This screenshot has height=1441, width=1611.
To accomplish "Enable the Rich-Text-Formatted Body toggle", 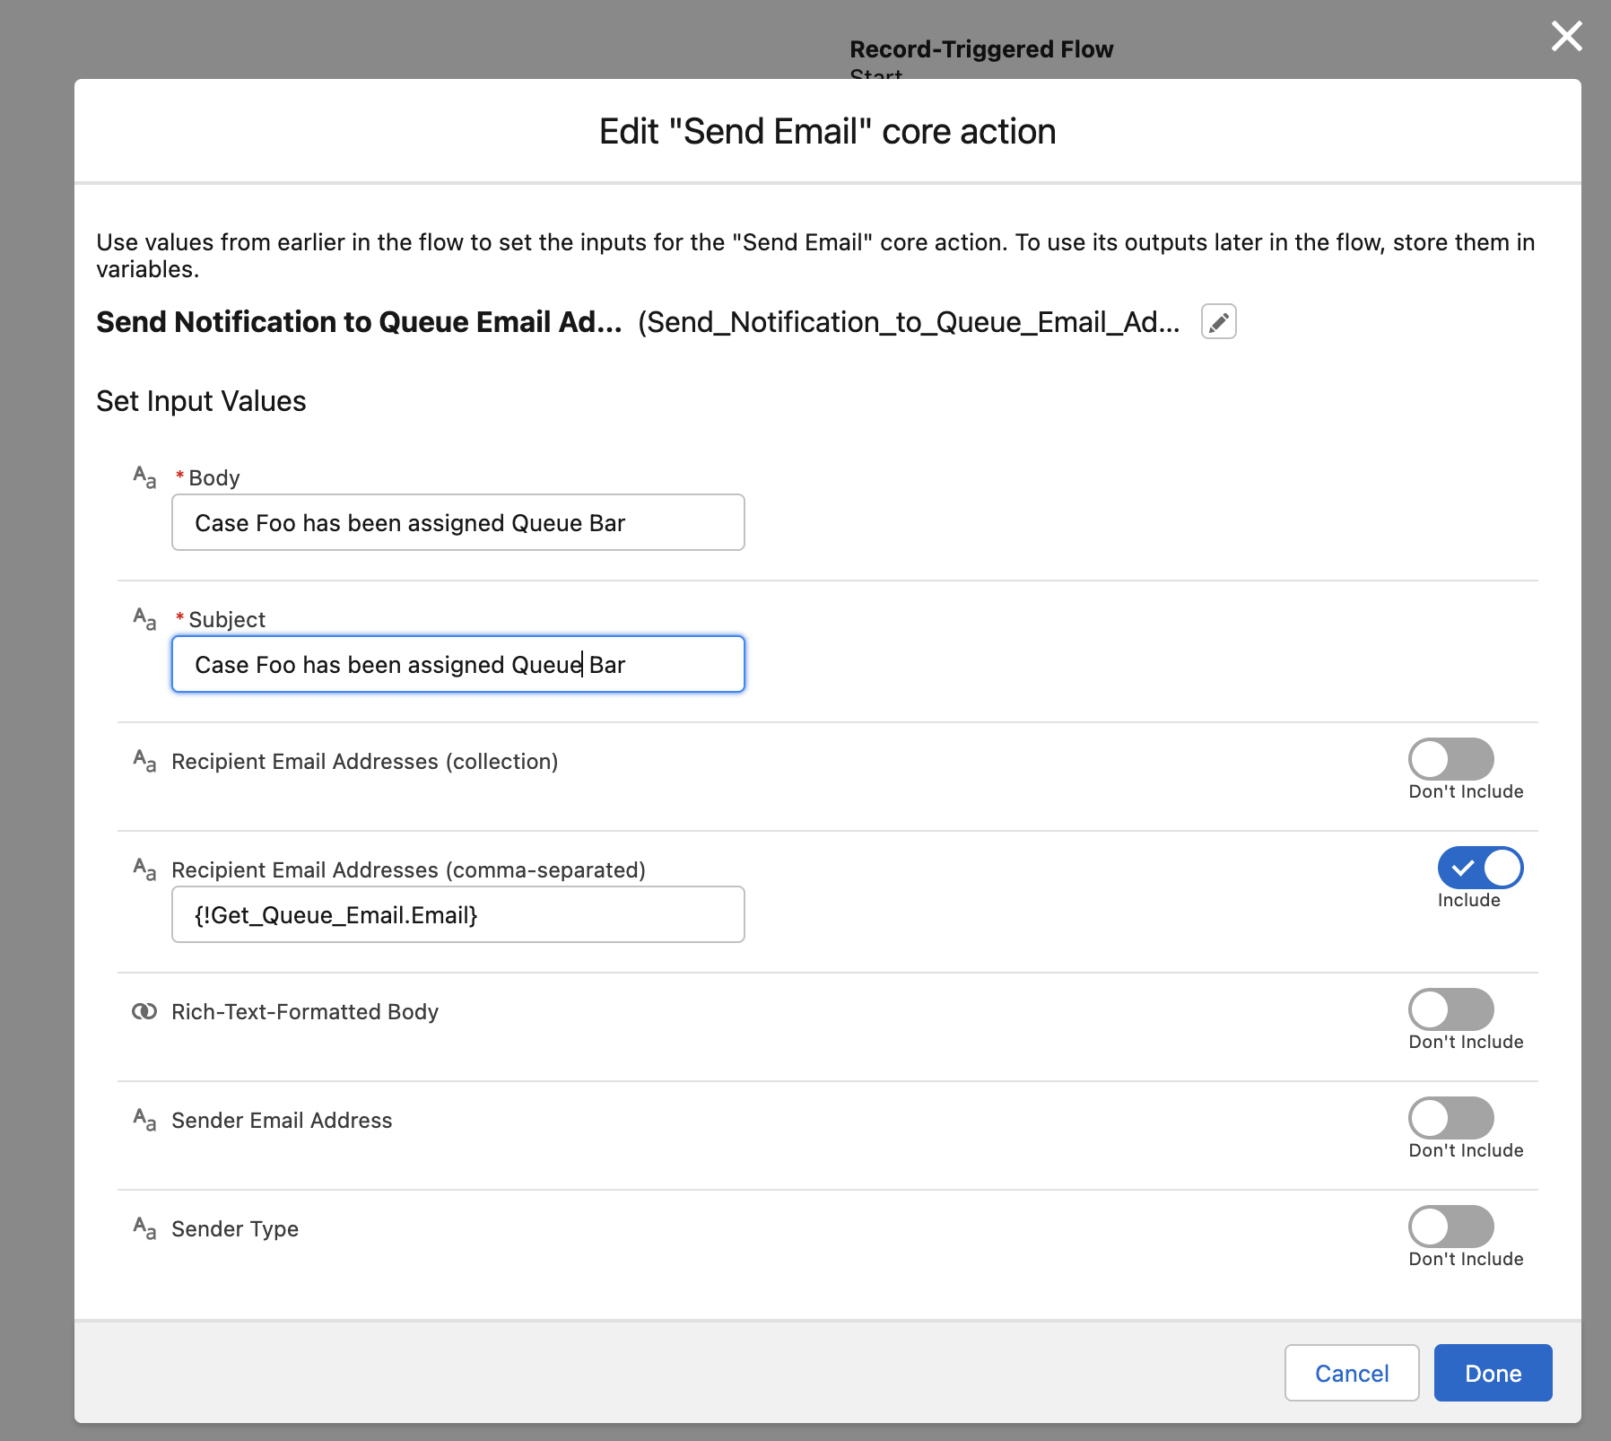I will tap(1450, 1009).
